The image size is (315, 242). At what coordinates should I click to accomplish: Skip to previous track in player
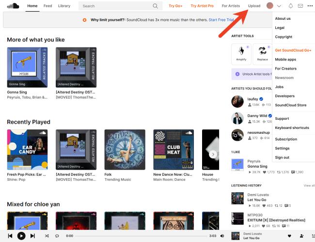pos(10,236)
